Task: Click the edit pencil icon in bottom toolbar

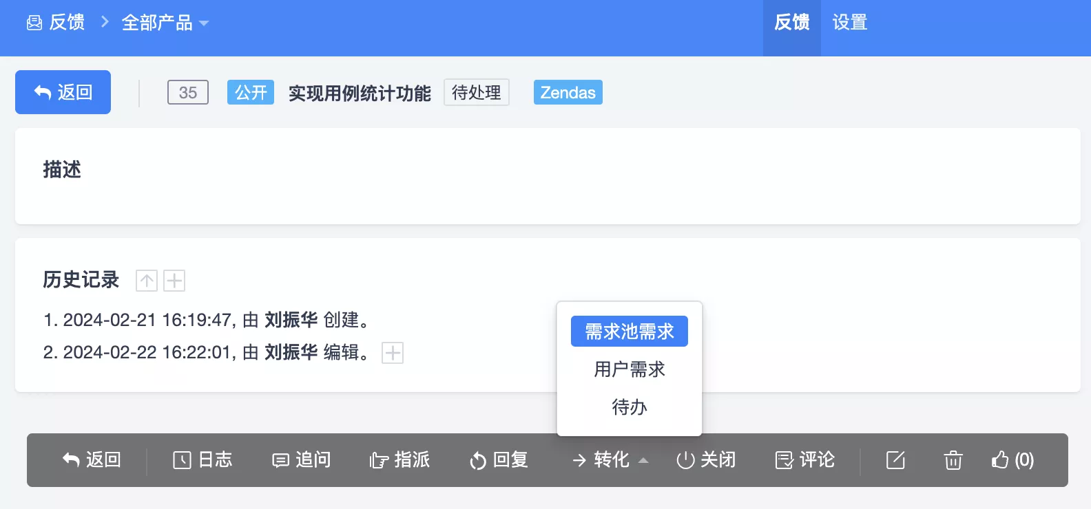Action: click(x=895, y=460)
